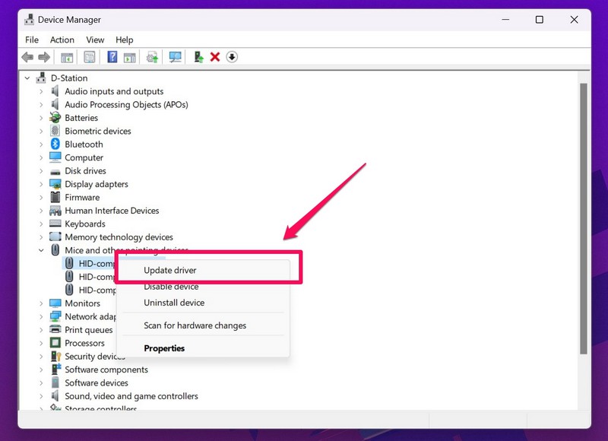Expand the Keyboards category
Screen dimensions: 608x441
coord(42,224)
